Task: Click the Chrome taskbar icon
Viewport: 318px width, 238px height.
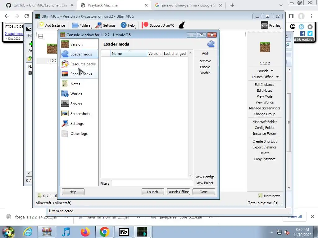Action: [x=104, y=232]
